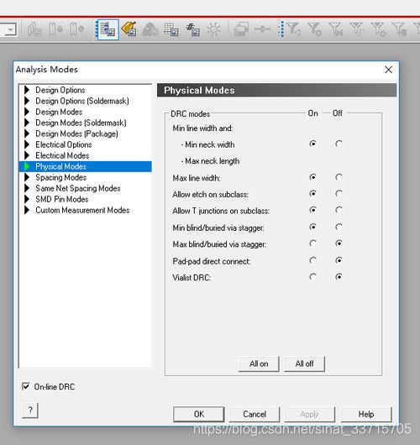
Task: Disable Min blind/buried via stagger
Action: [339, 227]
